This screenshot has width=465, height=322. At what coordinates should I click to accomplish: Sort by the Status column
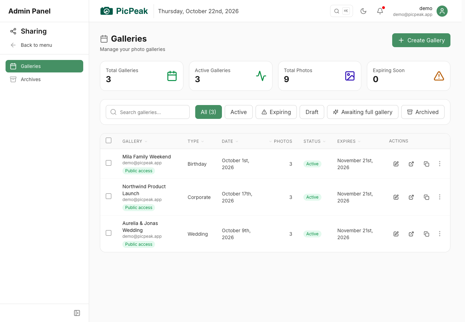tap(315, 141)
